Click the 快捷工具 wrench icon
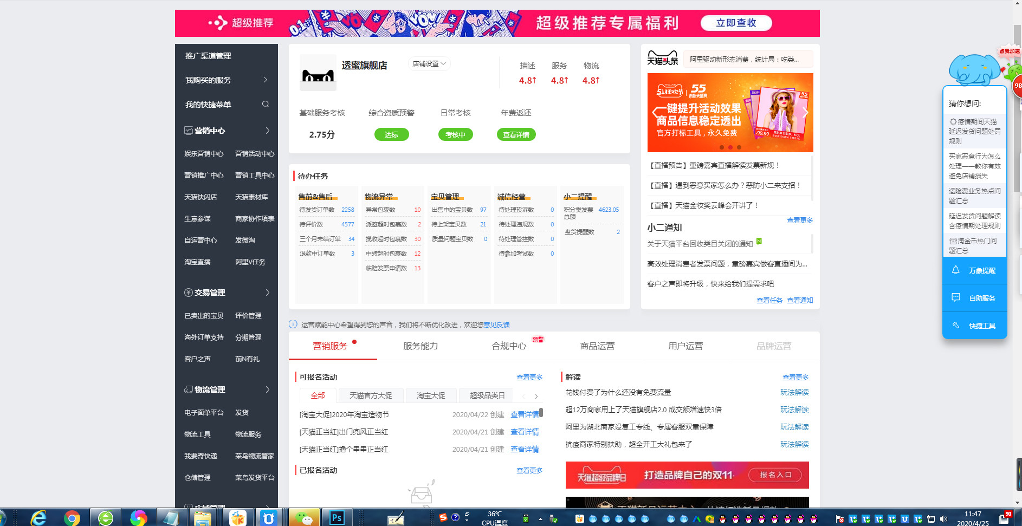The image size is (1022, 526). coord(956,325)
